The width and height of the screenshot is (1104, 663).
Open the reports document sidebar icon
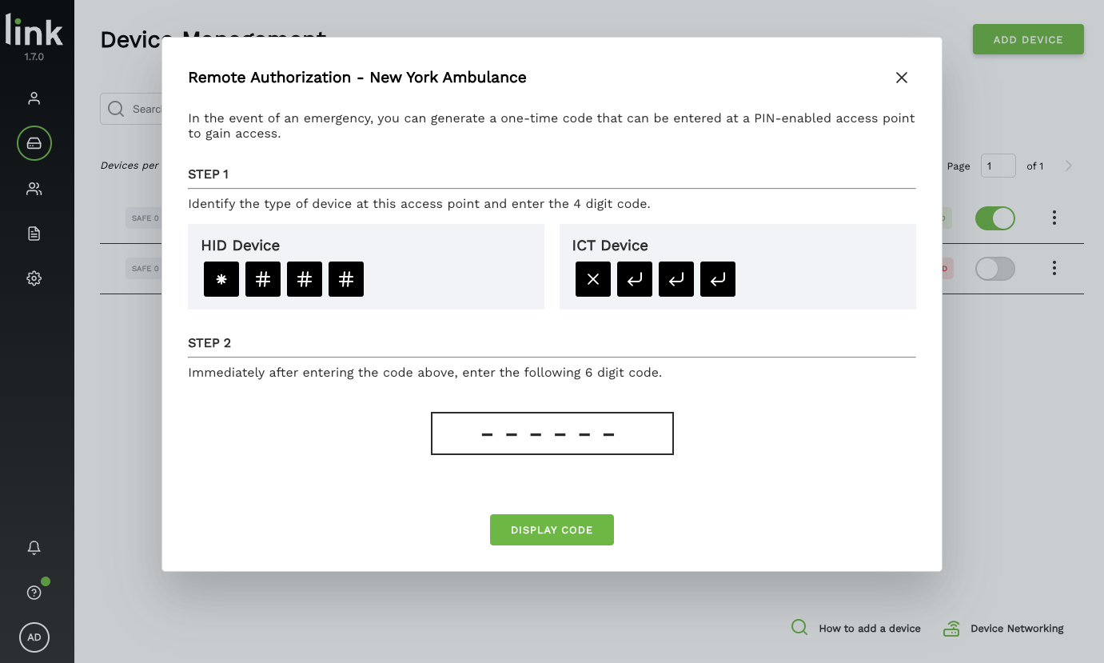(34, 234)
